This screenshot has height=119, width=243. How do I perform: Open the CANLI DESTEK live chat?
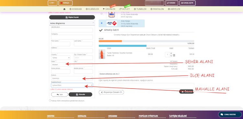point(230,114)
